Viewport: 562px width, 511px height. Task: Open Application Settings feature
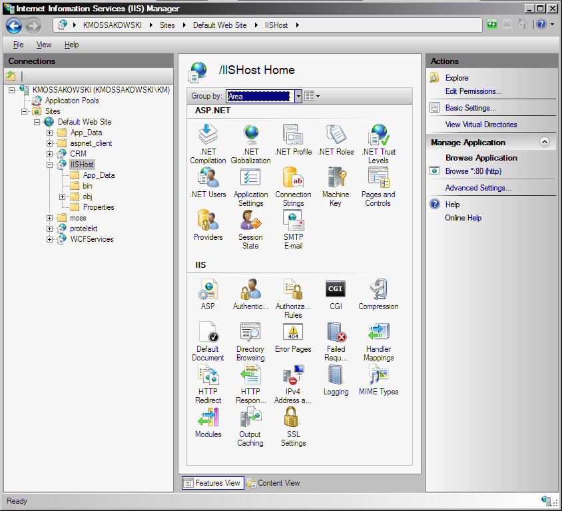click(250, 187)
